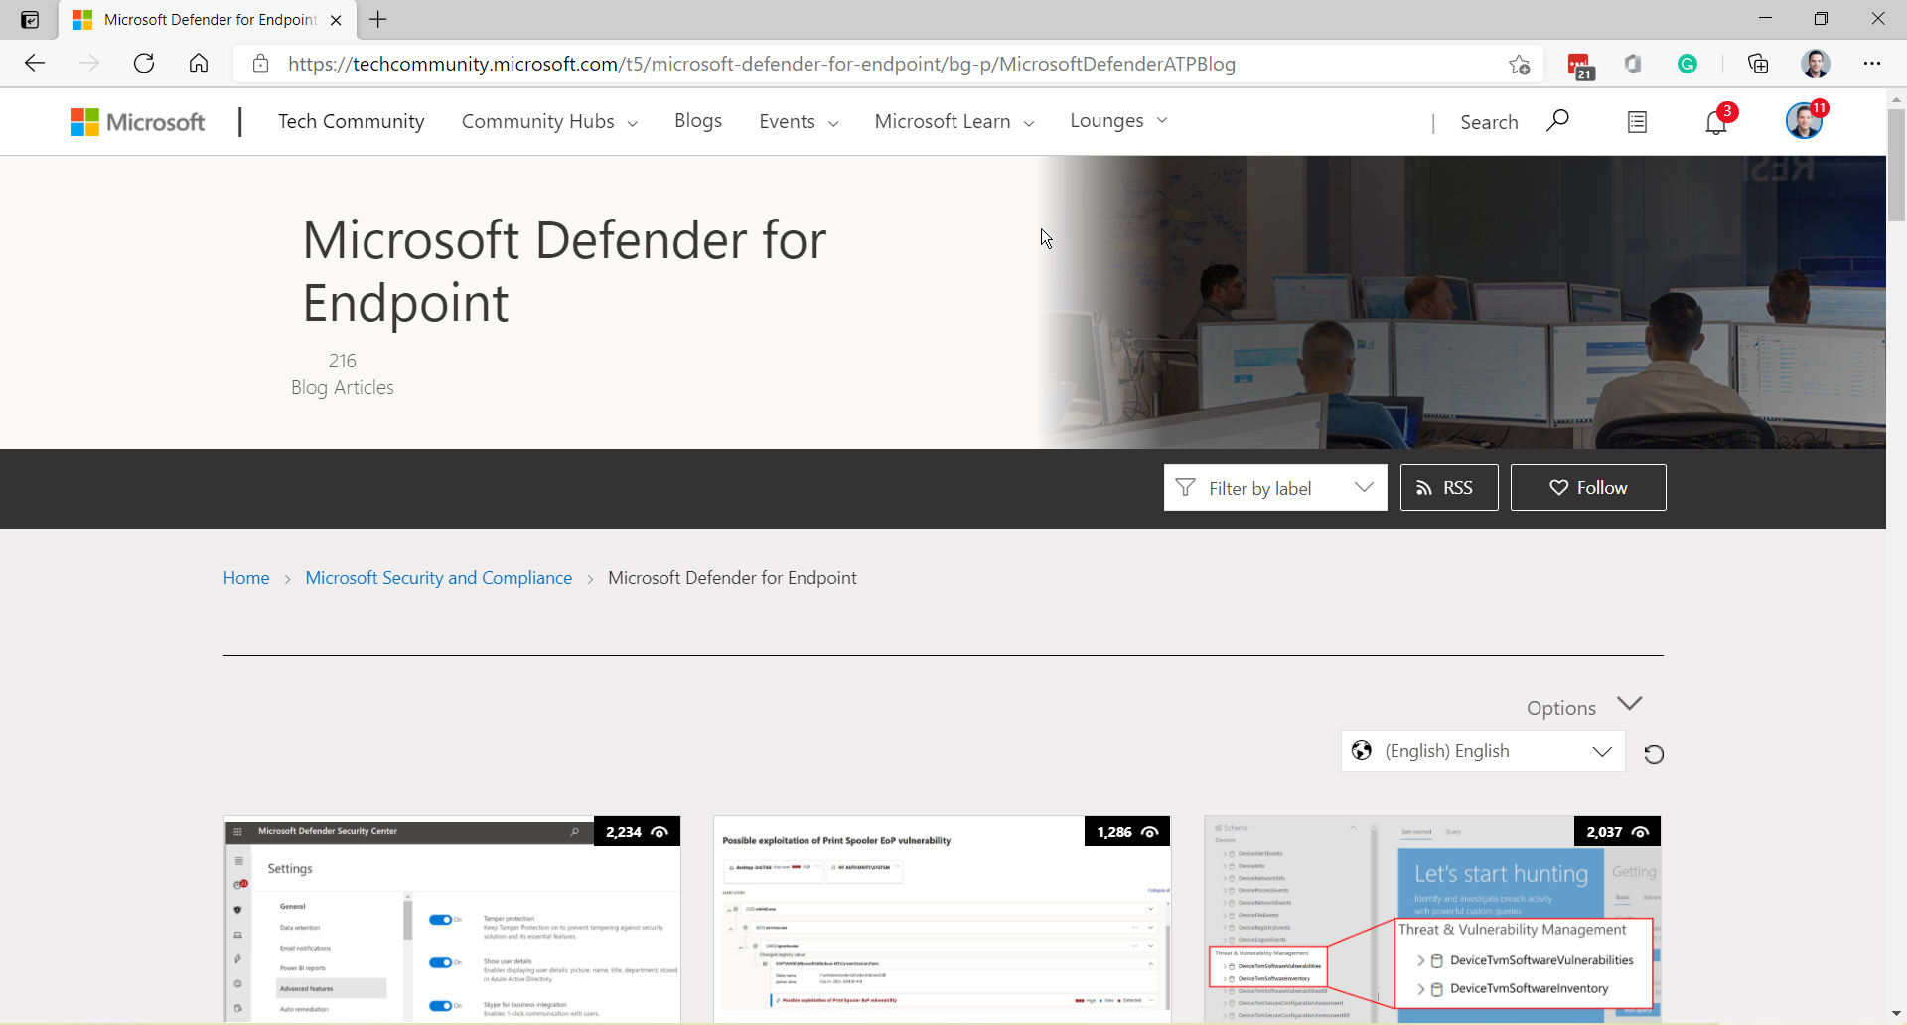Image resolution: width=1907 pixels, height=1025 pixels.
Task: Click the Search magnifier icon
Action: [x=1557, y=121]
